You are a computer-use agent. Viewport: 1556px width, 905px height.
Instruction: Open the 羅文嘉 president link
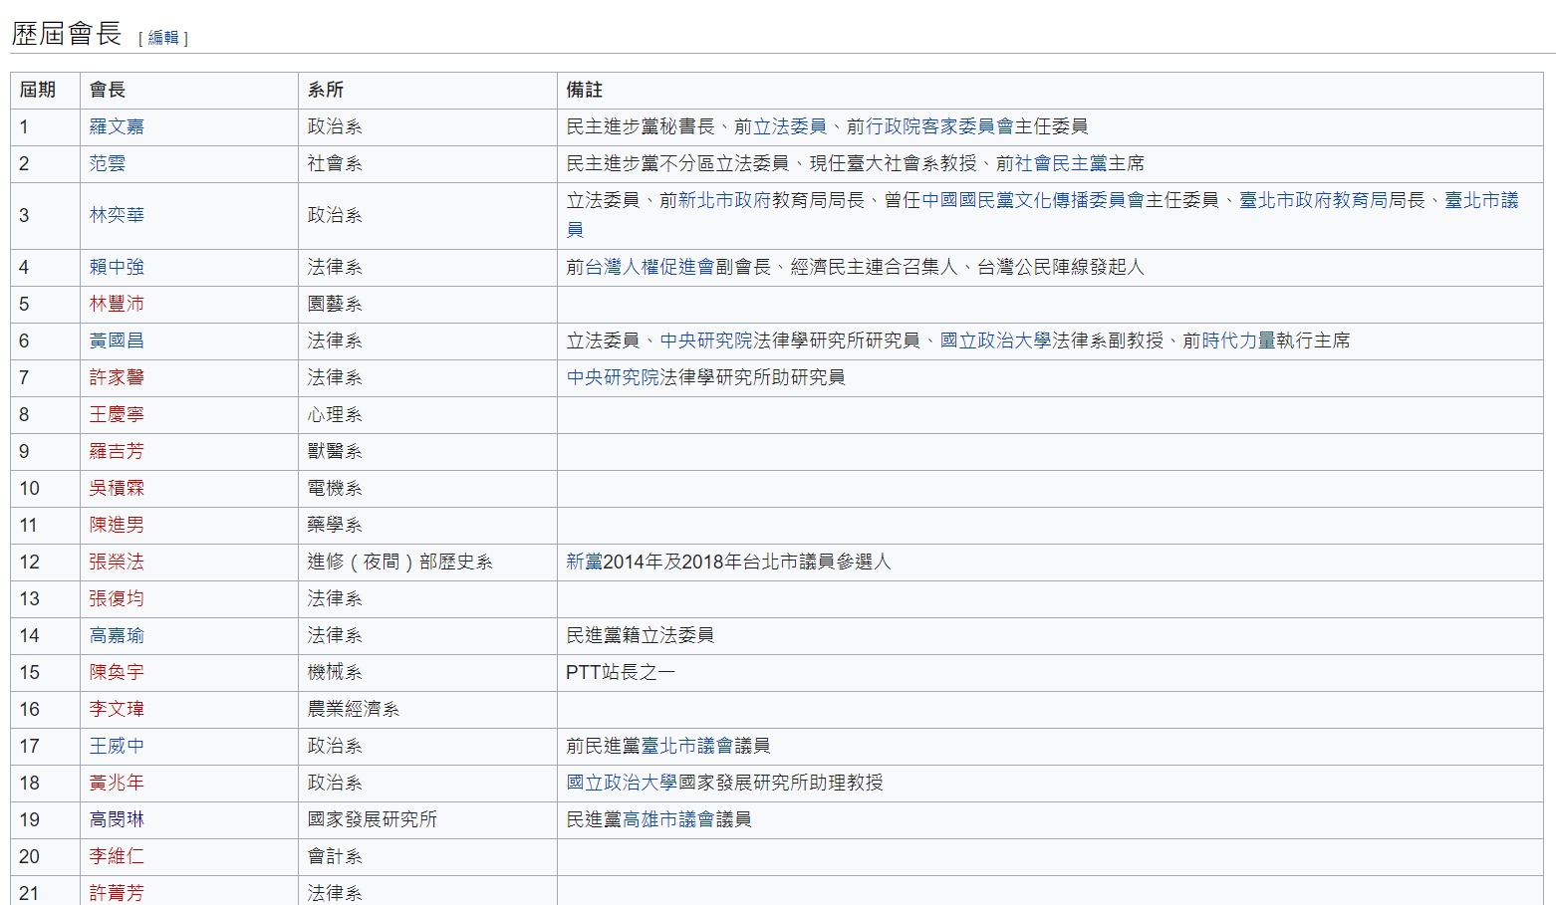point(117,126)
